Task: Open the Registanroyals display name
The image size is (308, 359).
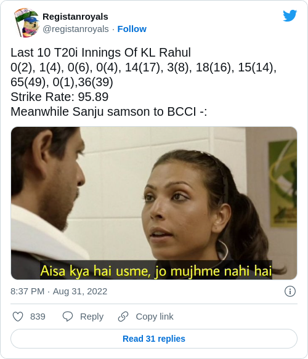Action: 75,17
